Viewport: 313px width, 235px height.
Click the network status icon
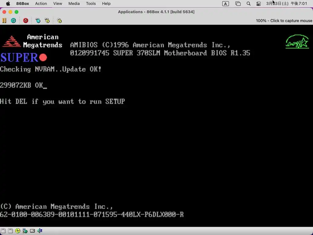pyautogui.click(x=25, y=231)
